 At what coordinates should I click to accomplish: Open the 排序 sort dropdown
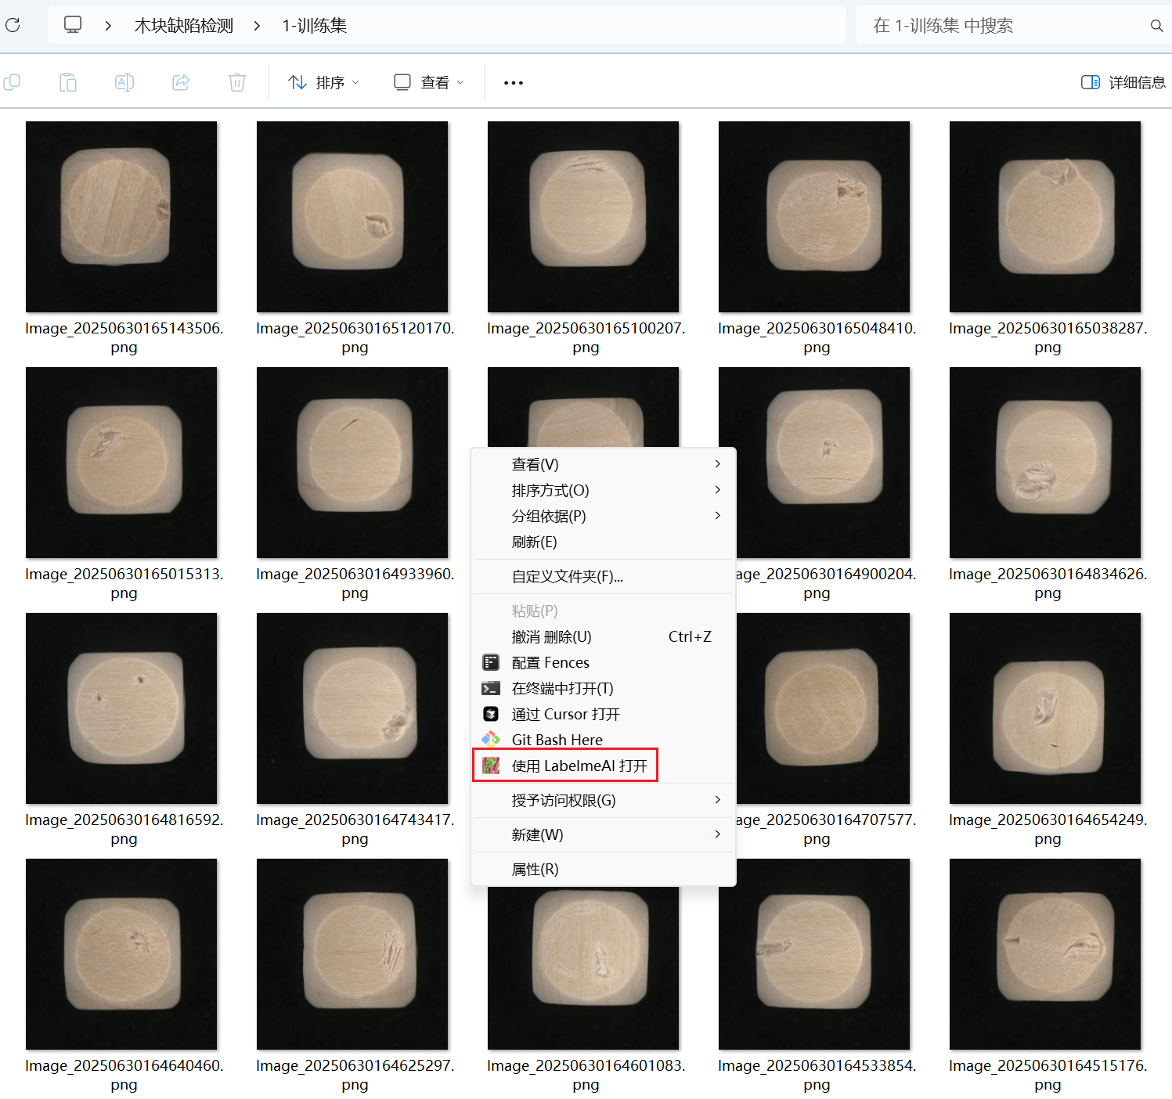coord(323,82)
